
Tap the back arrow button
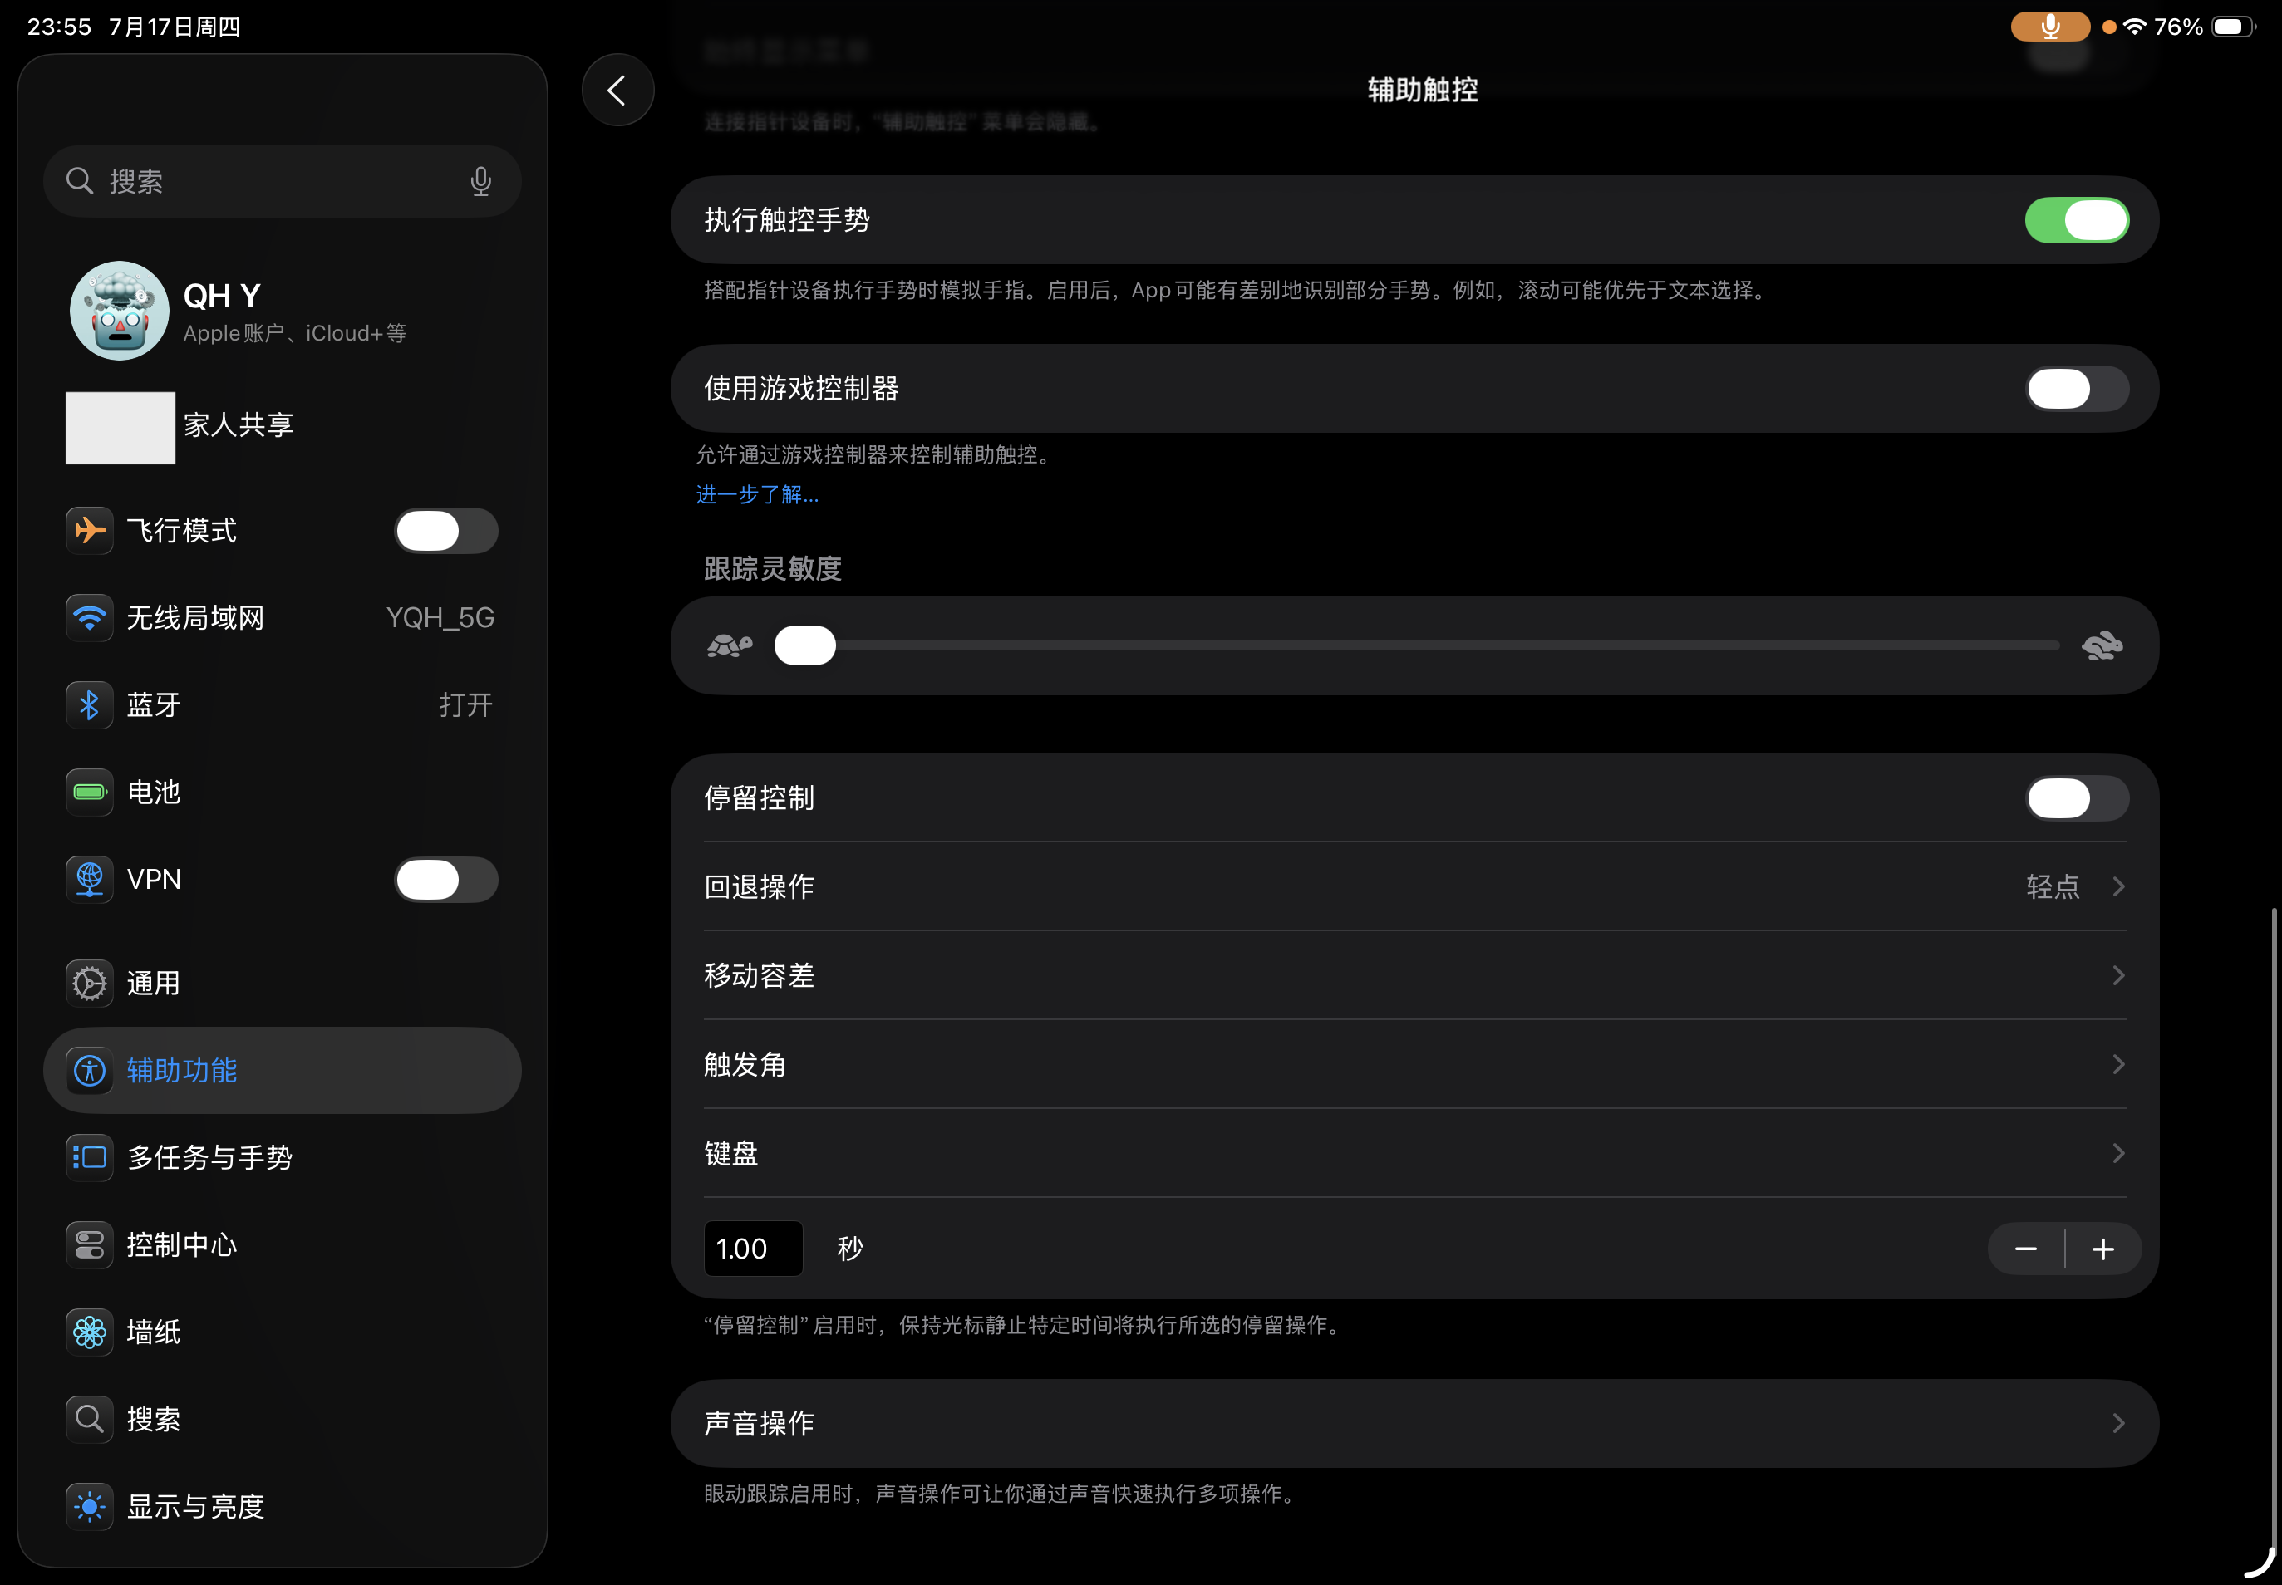tap(617, 91)
